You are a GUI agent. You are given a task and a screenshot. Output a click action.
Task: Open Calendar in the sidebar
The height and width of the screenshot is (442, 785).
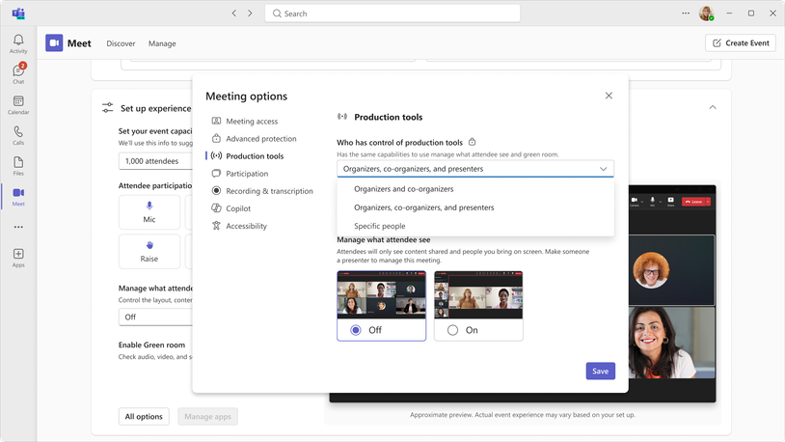point(18,105)
